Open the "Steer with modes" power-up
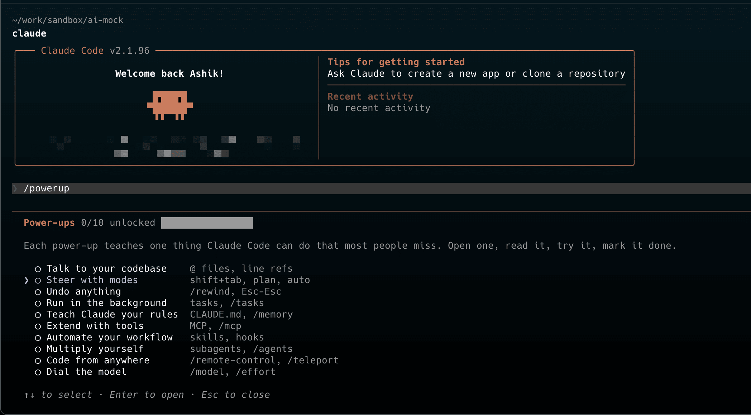 coord(92,280)
